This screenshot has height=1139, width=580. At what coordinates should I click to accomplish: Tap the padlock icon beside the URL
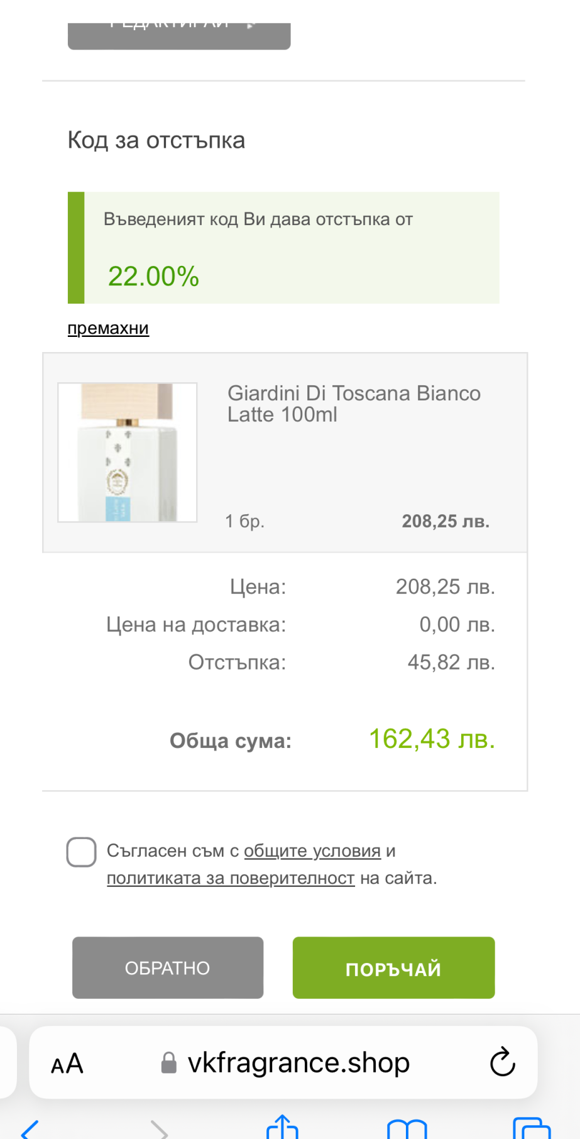[168, 1063]
